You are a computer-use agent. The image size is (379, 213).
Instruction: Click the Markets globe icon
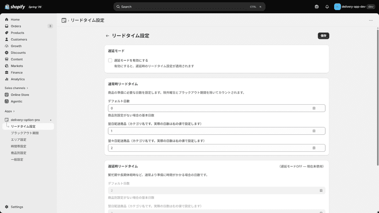coord(6,66)
